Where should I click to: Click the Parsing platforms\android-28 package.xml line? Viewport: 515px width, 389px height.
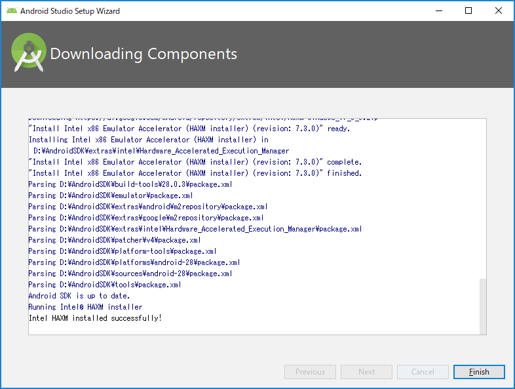(134, 262)
